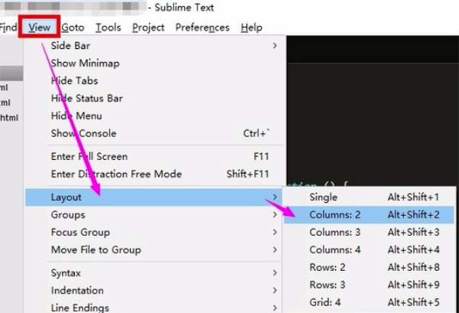Image resolution: width=459 pixels, height=313 pixels.
Task: Select Rows: 3 layout
Action: (x=369, y=285)
